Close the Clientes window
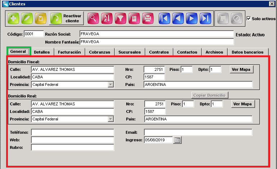 click(272, 4)
